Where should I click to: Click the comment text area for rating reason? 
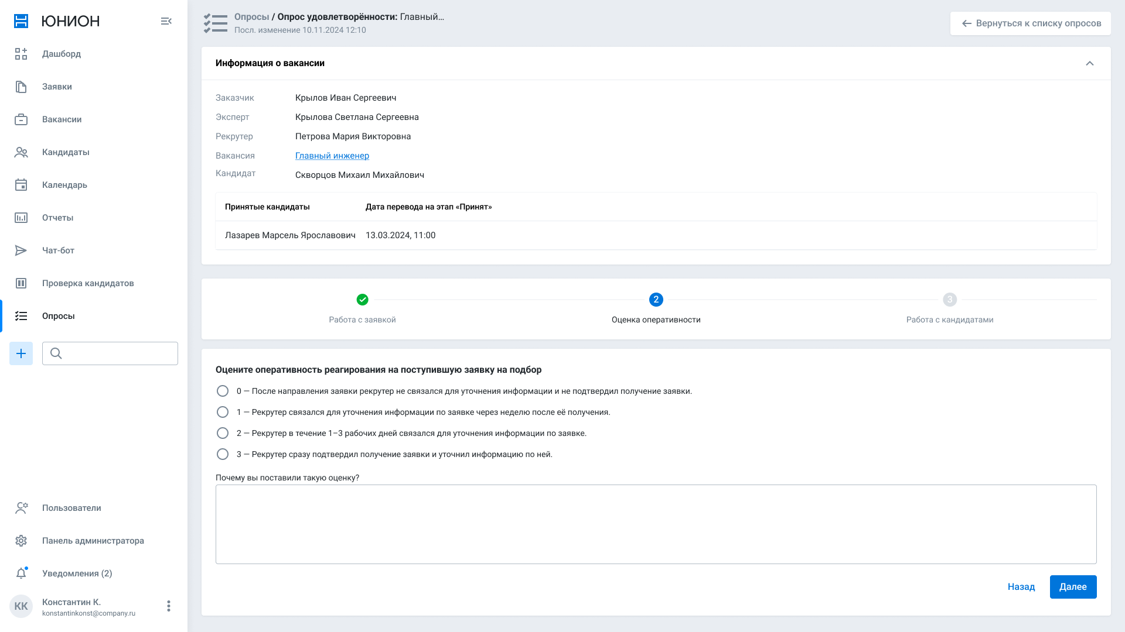[656, 524]
